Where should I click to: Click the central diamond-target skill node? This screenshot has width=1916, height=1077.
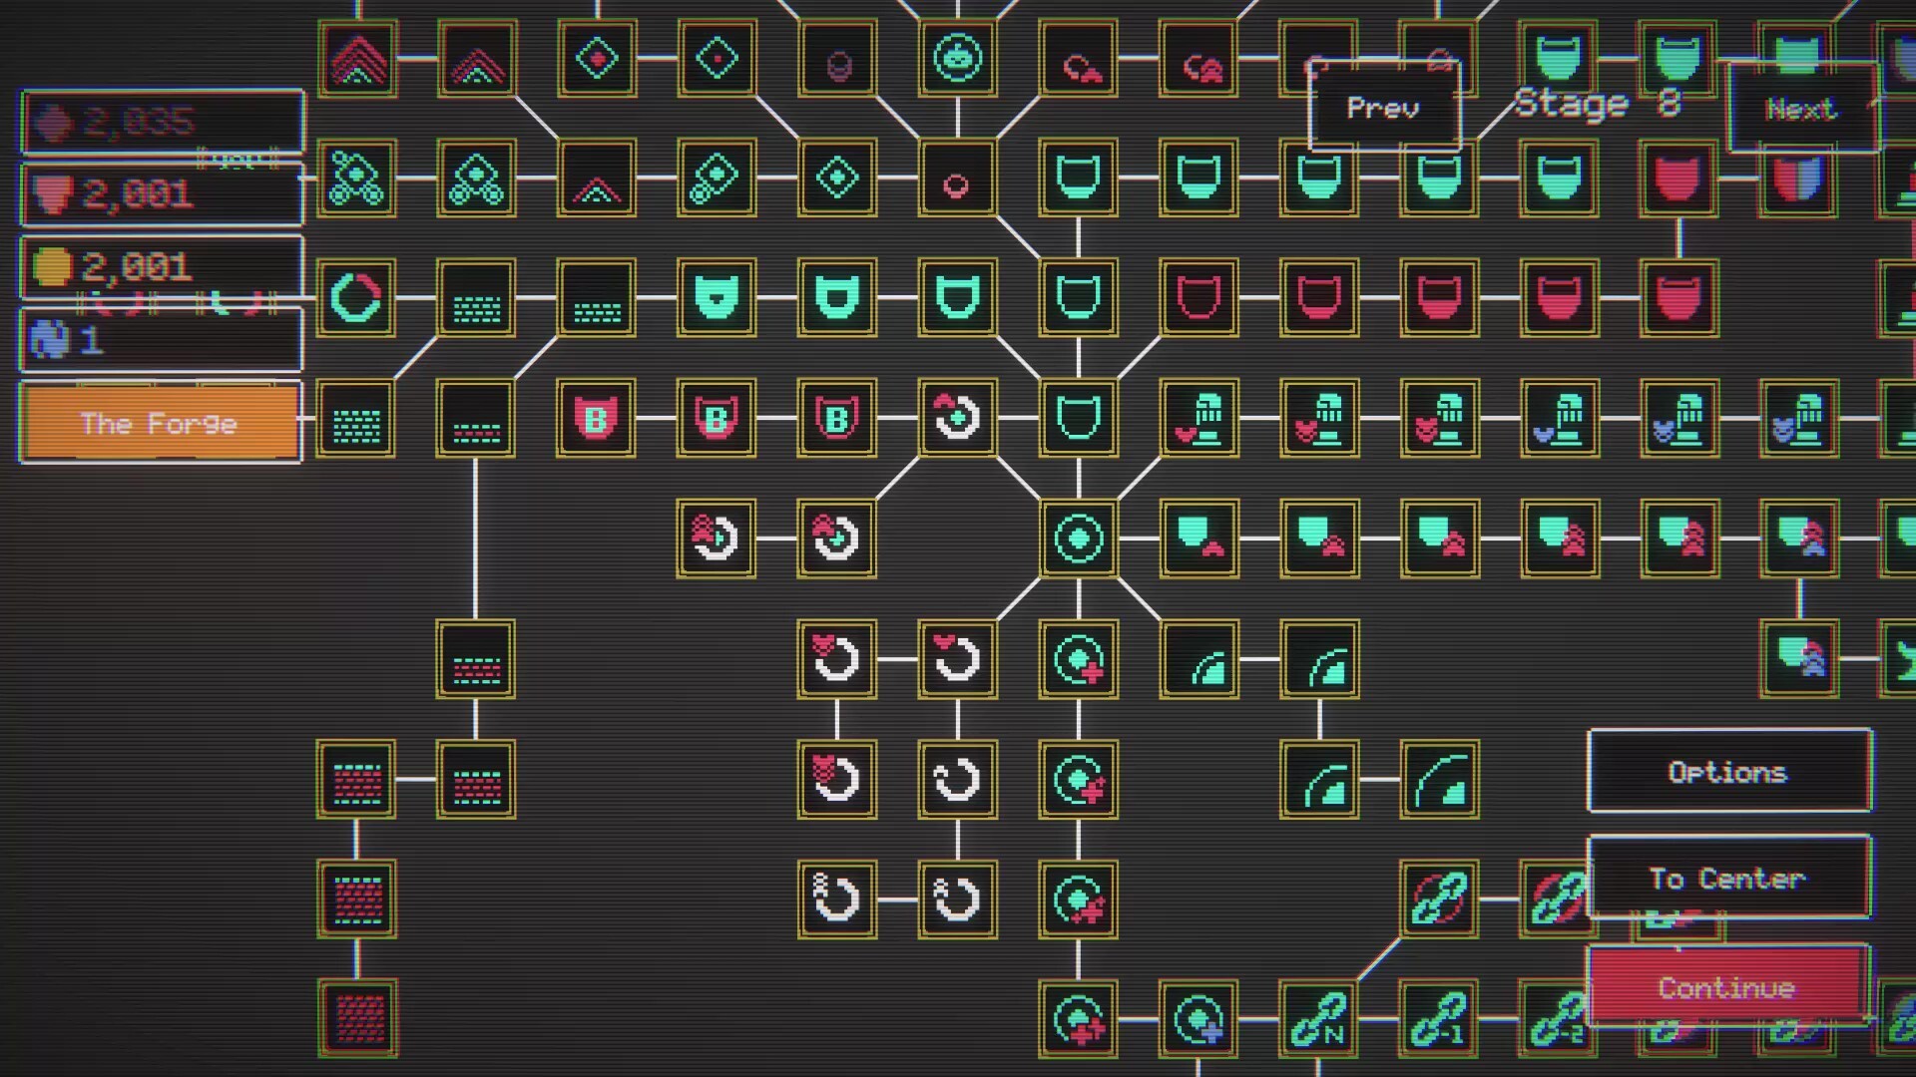[1079, 538]
